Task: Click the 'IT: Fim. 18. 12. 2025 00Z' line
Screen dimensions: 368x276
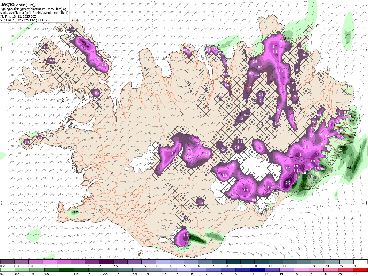Action: [18, 16]
